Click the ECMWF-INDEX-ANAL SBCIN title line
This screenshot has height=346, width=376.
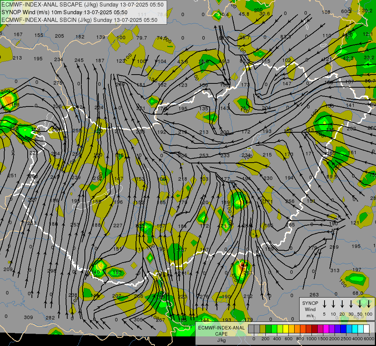click(x=80, y=20)
